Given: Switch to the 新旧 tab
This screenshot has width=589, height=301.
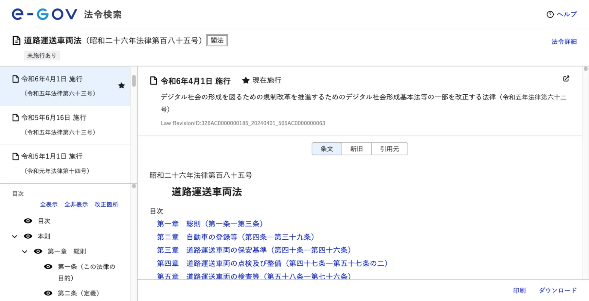Looking at the screenshot, I should tap(356, 149).
